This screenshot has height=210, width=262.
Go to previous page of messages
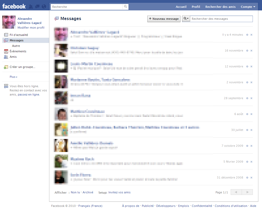coord(236,192)
